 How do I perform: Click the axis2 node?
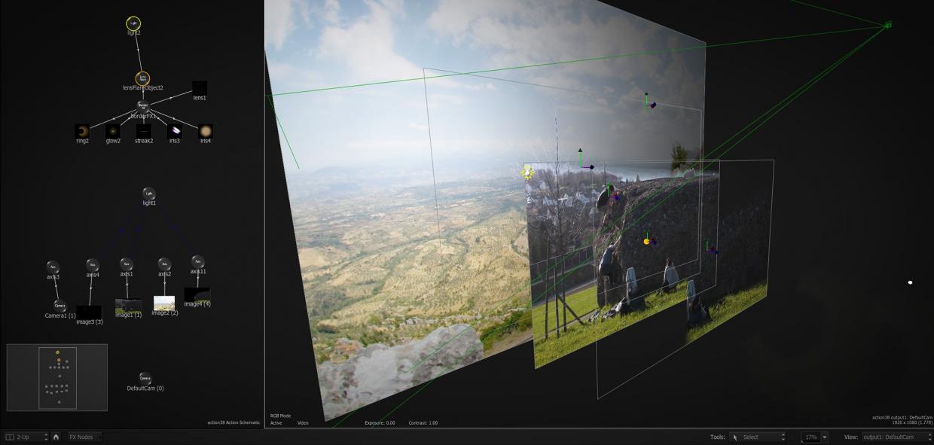click(164, 264)
